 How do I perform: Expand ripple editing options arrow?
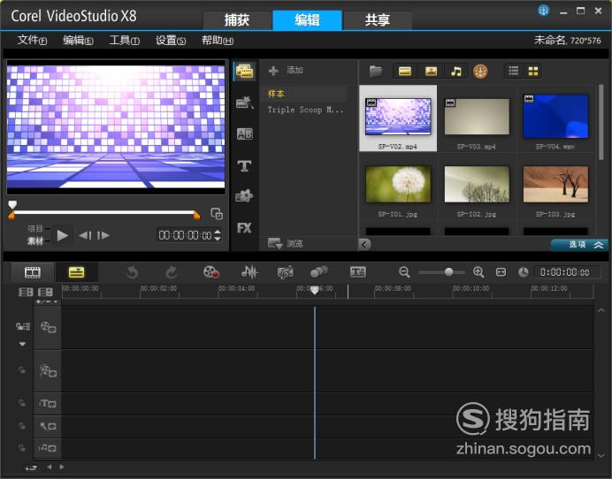tap(22, 344)
